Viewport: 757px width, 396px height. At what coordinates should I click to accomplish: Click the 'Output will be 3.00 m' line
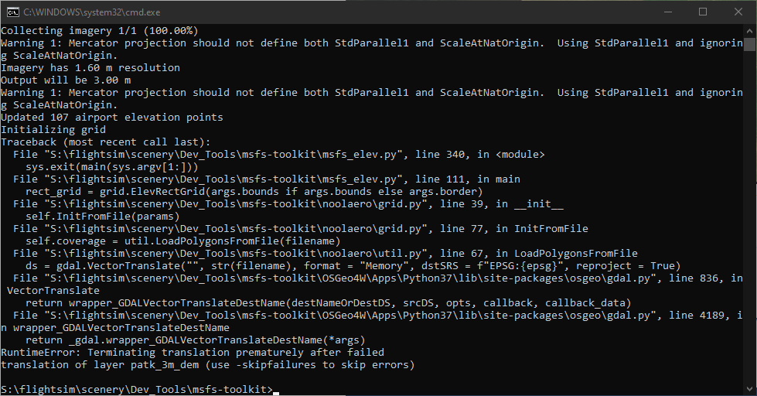coord(66,80)
